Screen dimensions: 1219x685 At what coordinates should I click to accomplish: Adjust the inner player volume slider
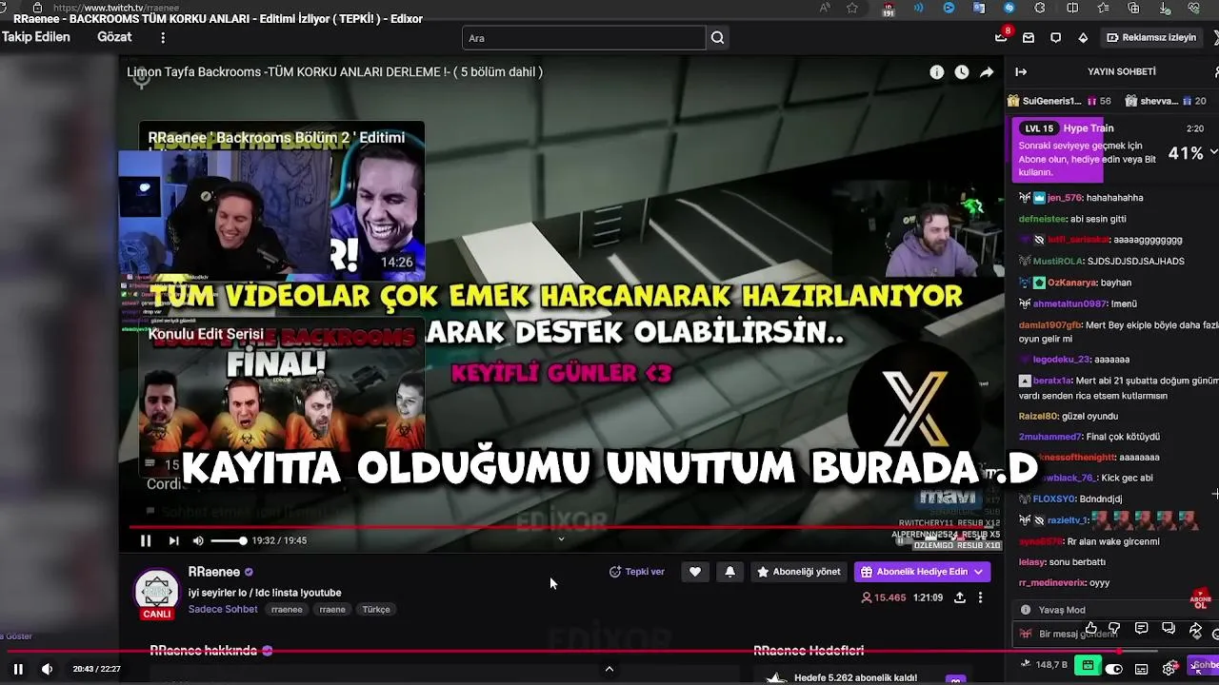tap(229, 540)
